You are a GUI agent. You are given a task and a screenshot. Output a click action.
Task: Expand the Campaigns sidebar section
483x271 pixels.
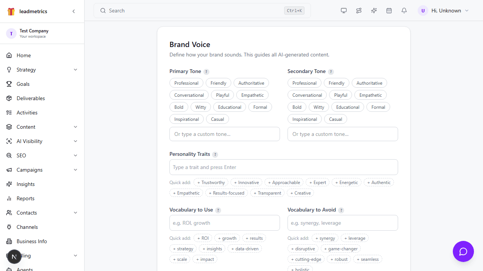click(42, 170)
